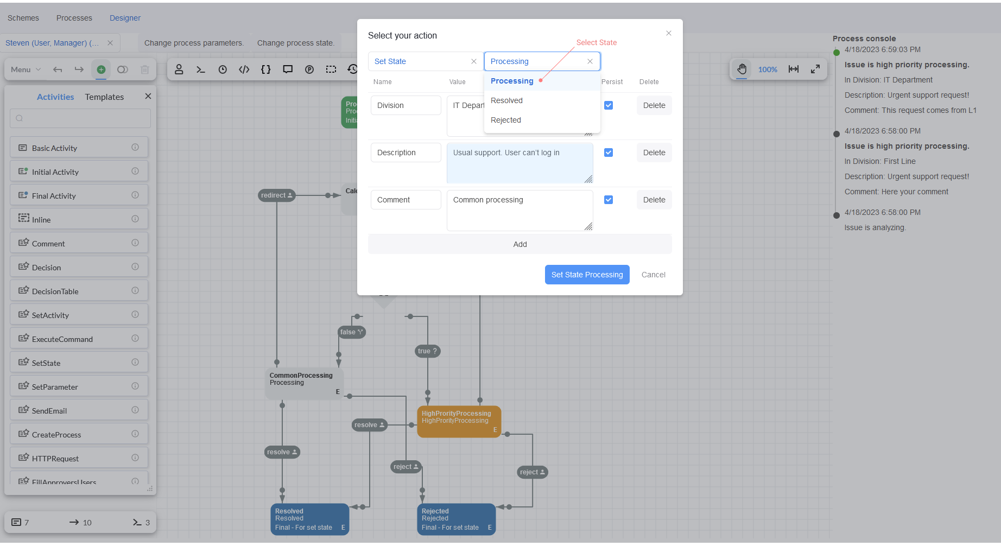Click the undo arrow in toolbar
This screenshot has width=1001, height=546.
click(58, 69)
